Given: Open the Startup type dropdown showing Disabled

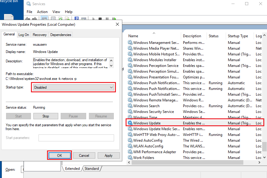Looking at the screenshot, I should pos(73,87).
